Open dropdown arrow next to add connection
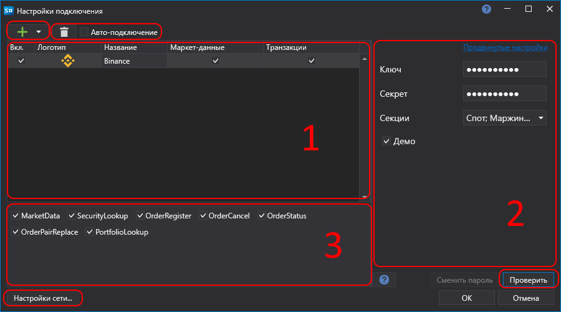Image resolution: width=561 pixels, height=312 pixels. coord(39,32)
